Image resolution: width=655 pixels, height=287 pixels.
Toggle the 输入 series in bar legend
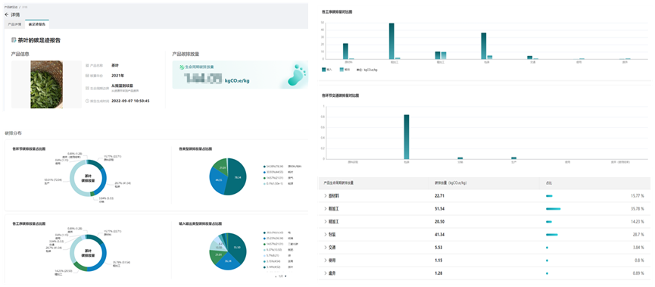point(327,70)
